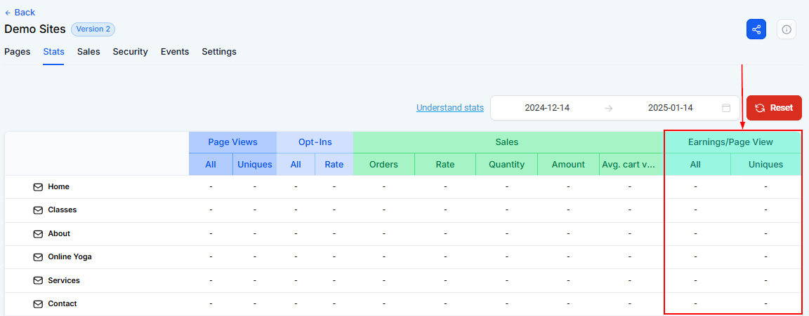Click the Rate column under Opt-Ins
Viewport: 809px width, 316px height.
[x=334, y=164]
